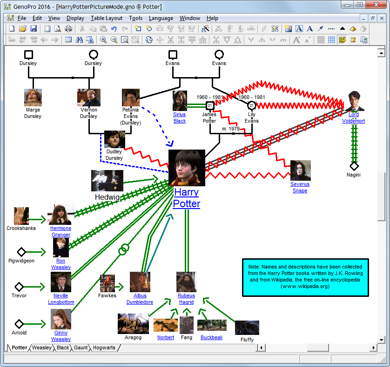Zoom in using the plus magnifier
Viewport: 390px width, 367px height.
103,40
